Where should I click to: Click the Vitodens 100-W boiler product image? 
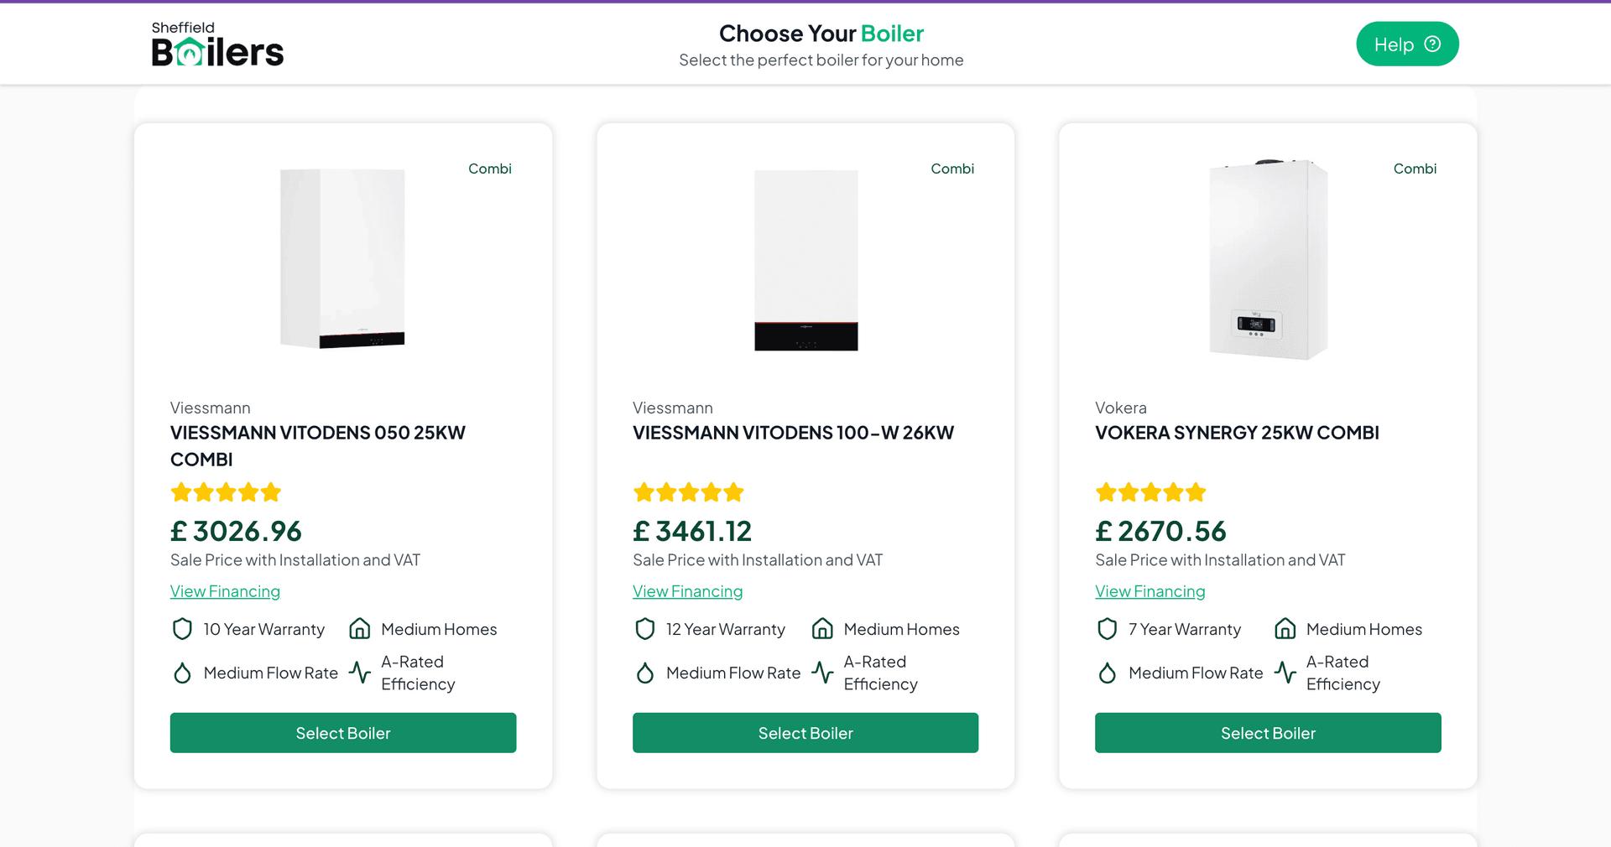pyautogui.click(x=805, y=258)
